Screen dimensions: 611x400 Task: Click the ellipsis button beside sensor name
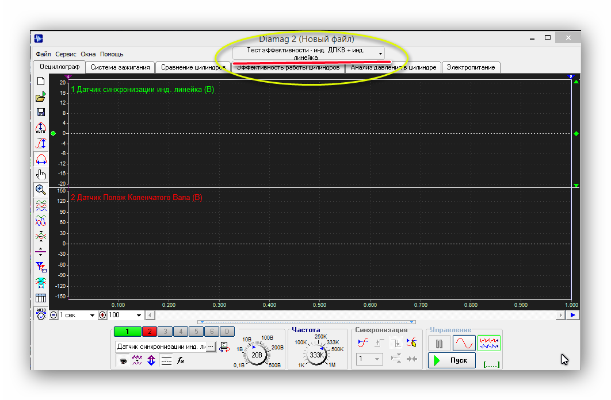[211, 347]
